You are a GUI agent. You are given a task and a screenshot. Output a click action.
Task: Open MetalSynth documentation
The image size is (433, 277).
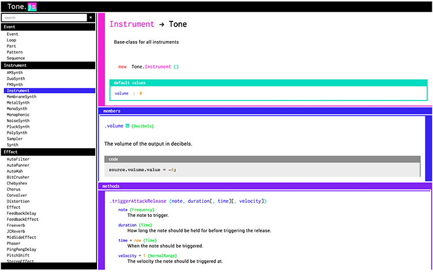click(18, 103)
